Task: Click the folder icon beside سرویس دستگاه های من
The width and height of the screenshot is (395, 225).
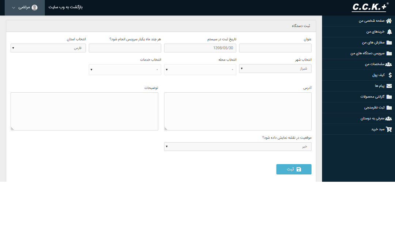Action: (x=389, y=53)
